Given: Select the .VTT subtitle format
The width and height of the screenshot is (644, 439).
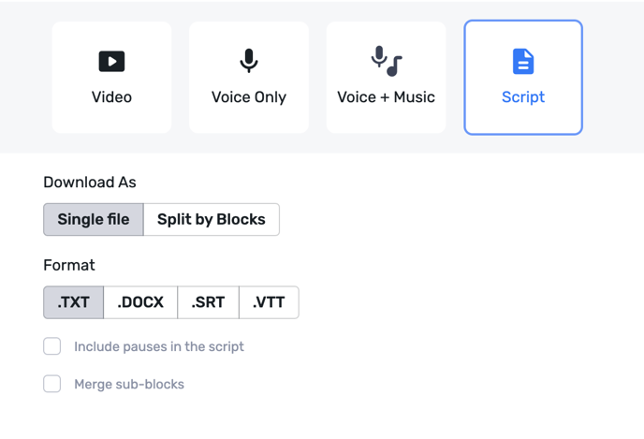Looking at the screenshot, I should point(269,302).
